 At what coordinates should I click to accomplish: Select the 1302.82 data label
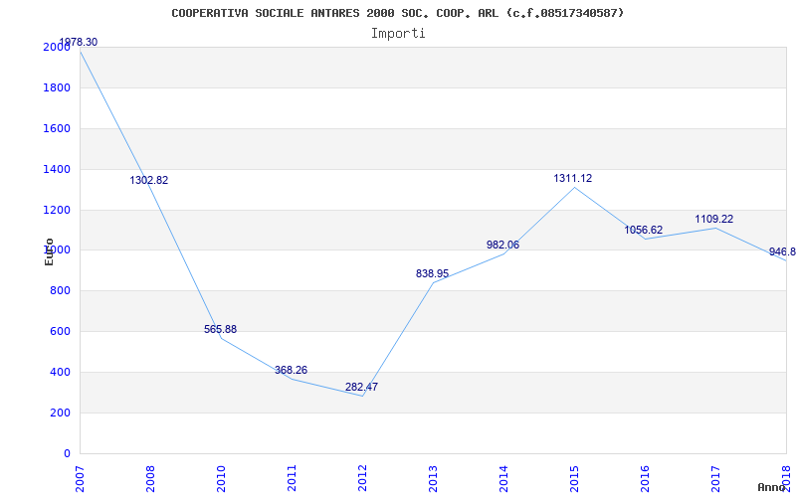coord(148,180)
